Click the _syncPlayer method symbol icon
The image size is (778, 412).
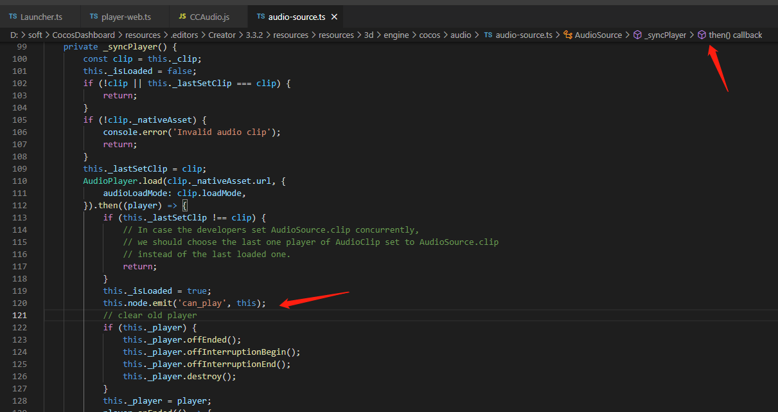click(x=637, y=35)
